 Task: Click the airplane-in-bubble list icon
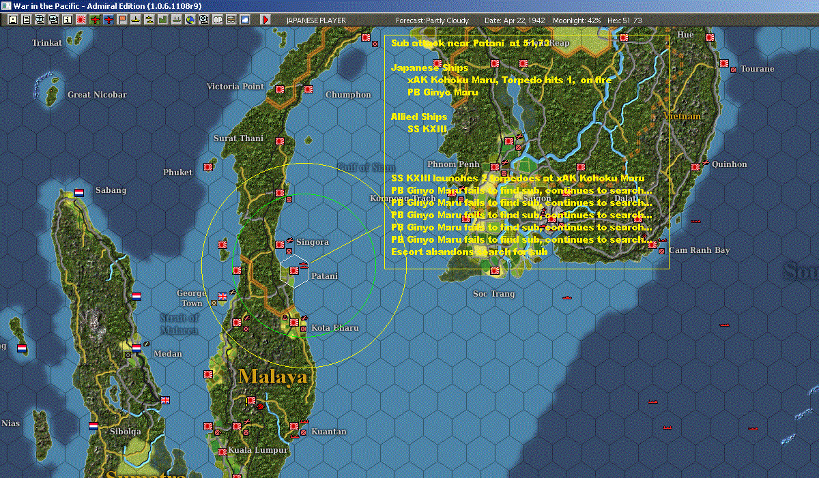tap(40, 20)
